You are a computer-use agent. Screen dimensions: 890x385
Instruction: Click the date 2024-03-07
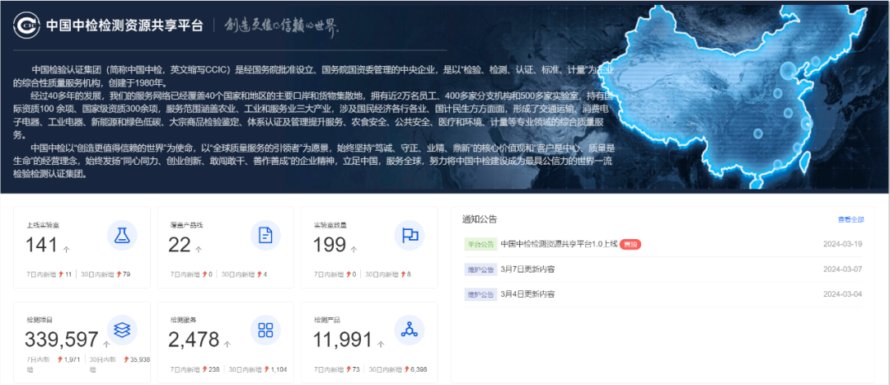(x=843, y=269)
